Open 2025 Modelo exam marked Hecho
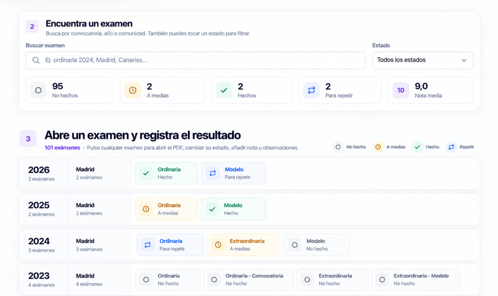This screenshot has height=296, width=498. click(234, 209)
